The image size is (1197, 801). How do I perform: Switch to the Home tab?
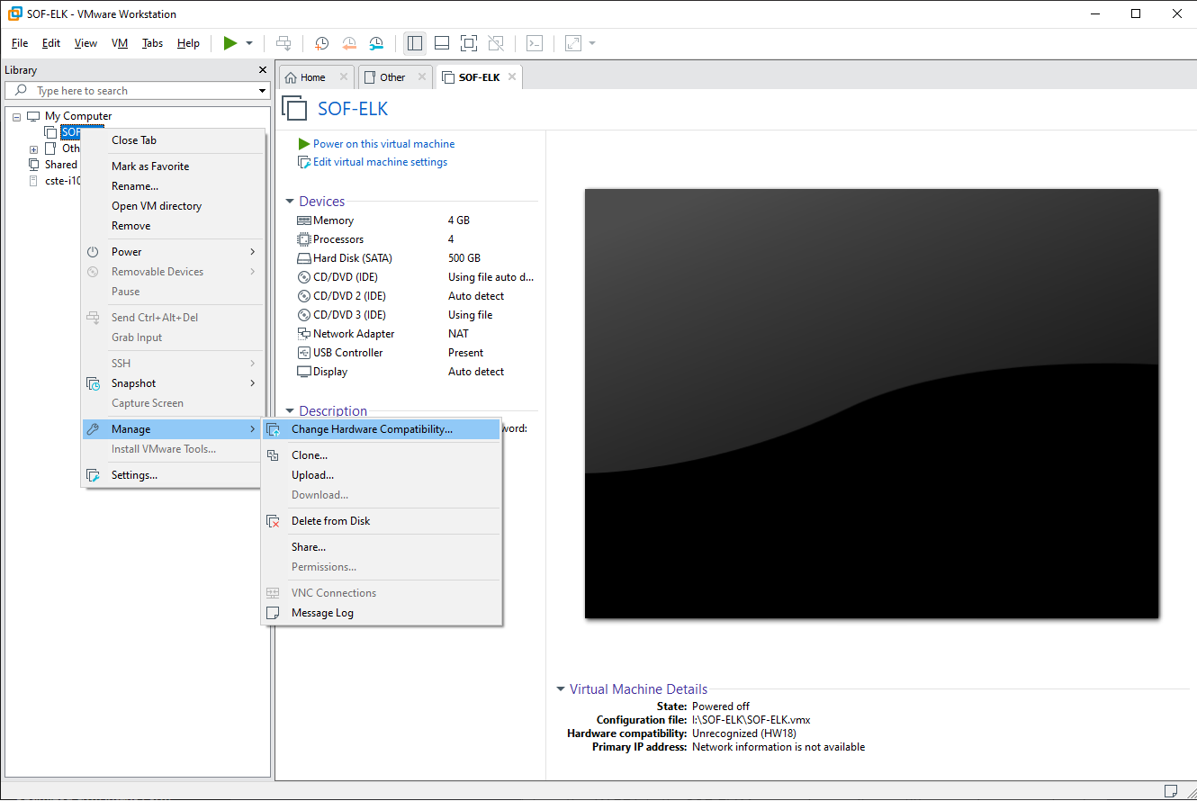(313, 77)
